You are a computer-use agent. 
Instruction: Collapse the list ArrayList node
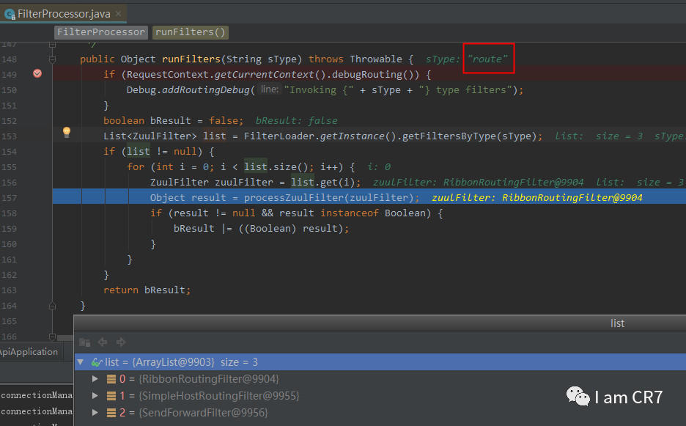point(81,362)
